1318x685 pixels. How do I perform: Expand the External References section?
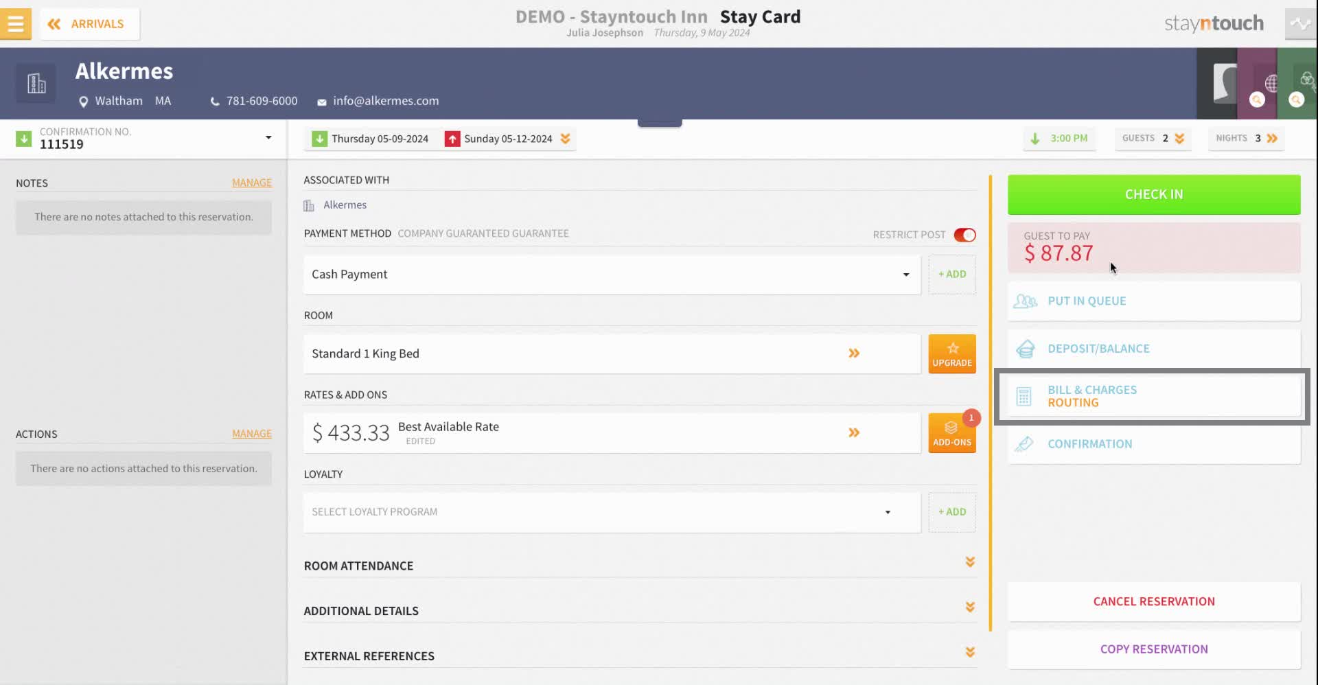[x=970, y=652]
